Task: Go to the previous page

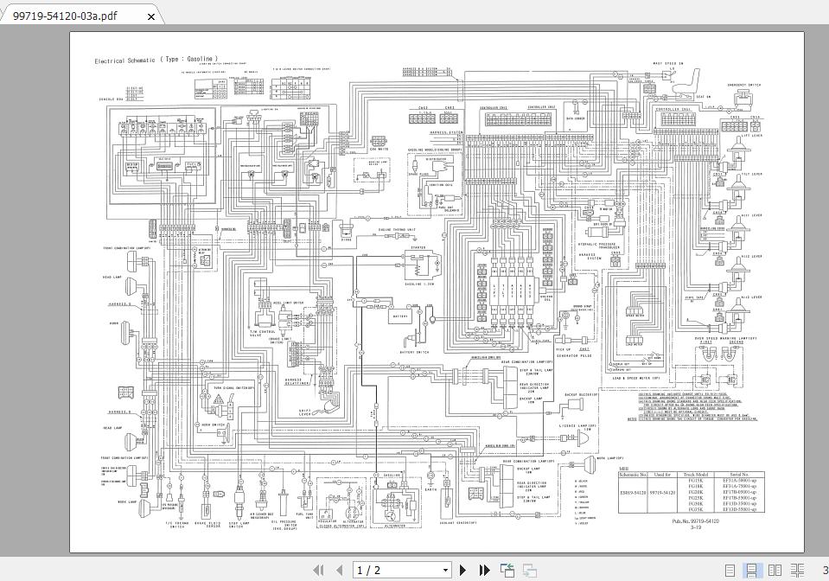Action: [339, 570]
